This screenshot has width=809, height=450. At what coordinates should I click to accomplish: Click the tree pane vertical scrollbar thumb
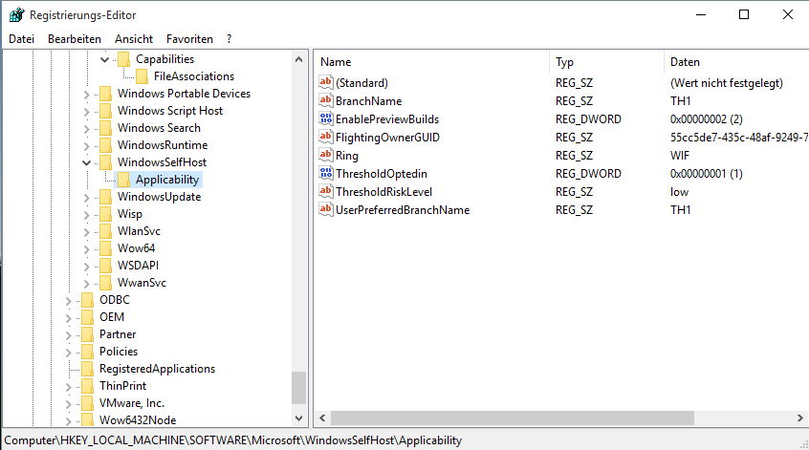tap(298, 388)
